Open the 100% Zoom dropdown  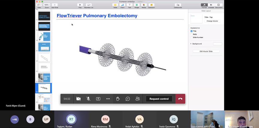point(47,5)
